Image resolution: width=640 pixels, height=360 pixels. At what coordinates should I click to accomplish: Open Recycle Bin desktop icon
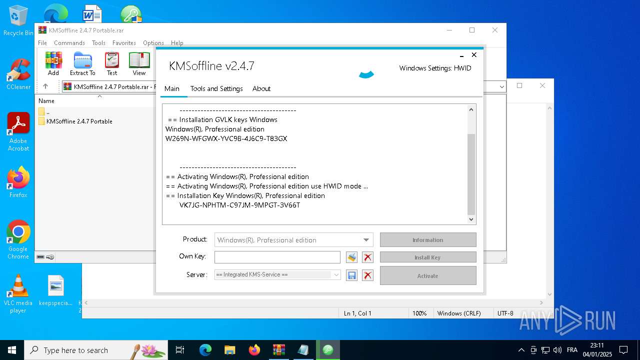pyautogui.click(x=18, y=21)
